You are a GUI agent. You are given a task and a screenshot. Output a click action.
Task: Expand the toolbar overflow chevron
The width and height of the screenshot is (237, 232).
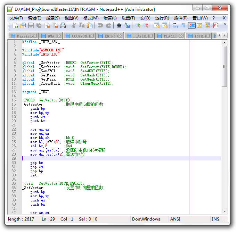(225, 24)
